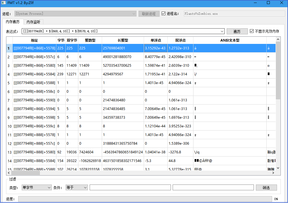
Task: Toggle the 进程名 checkbox
Action: coord(163,13)
